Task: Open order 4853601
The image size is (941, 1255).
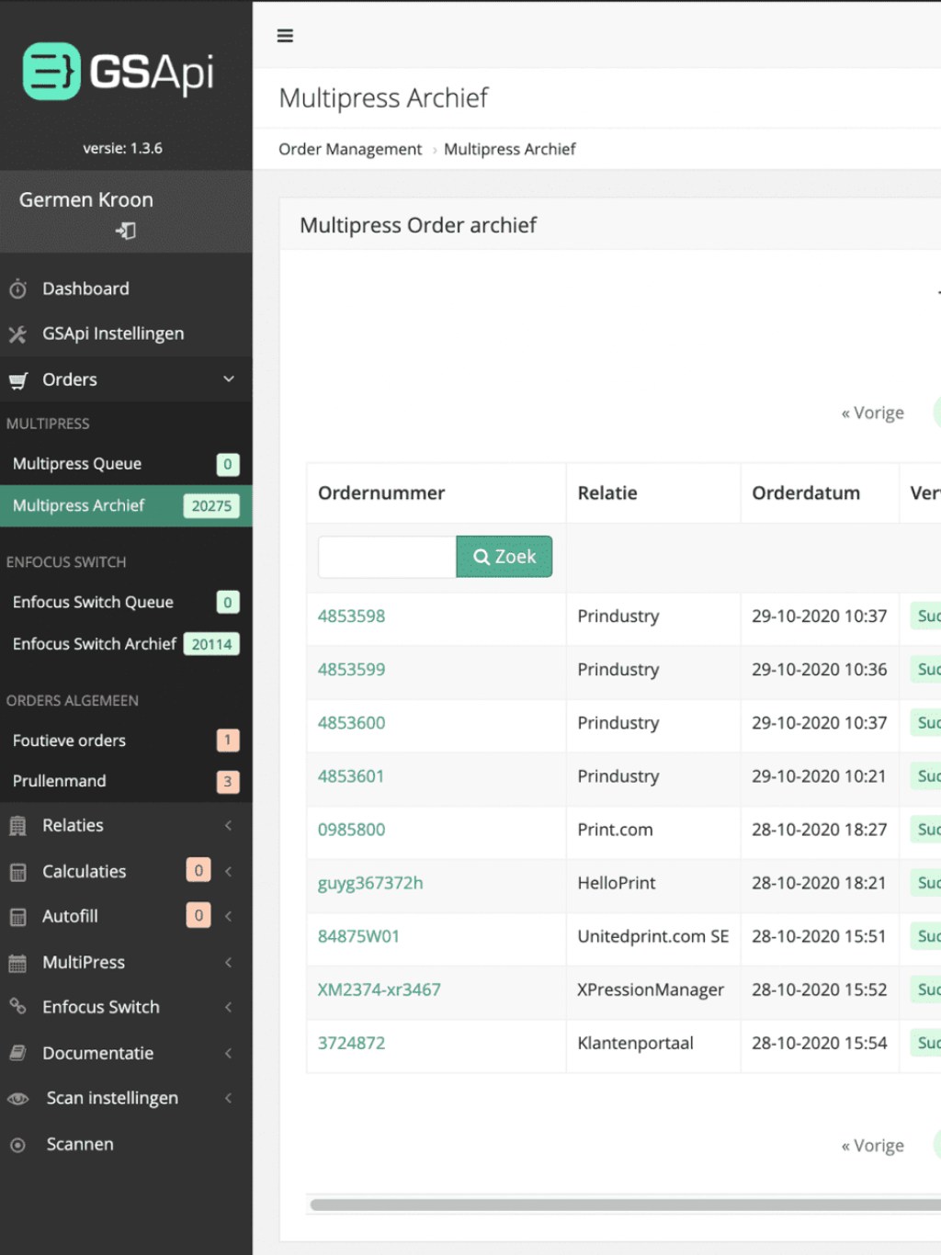Action: point(352,776)
